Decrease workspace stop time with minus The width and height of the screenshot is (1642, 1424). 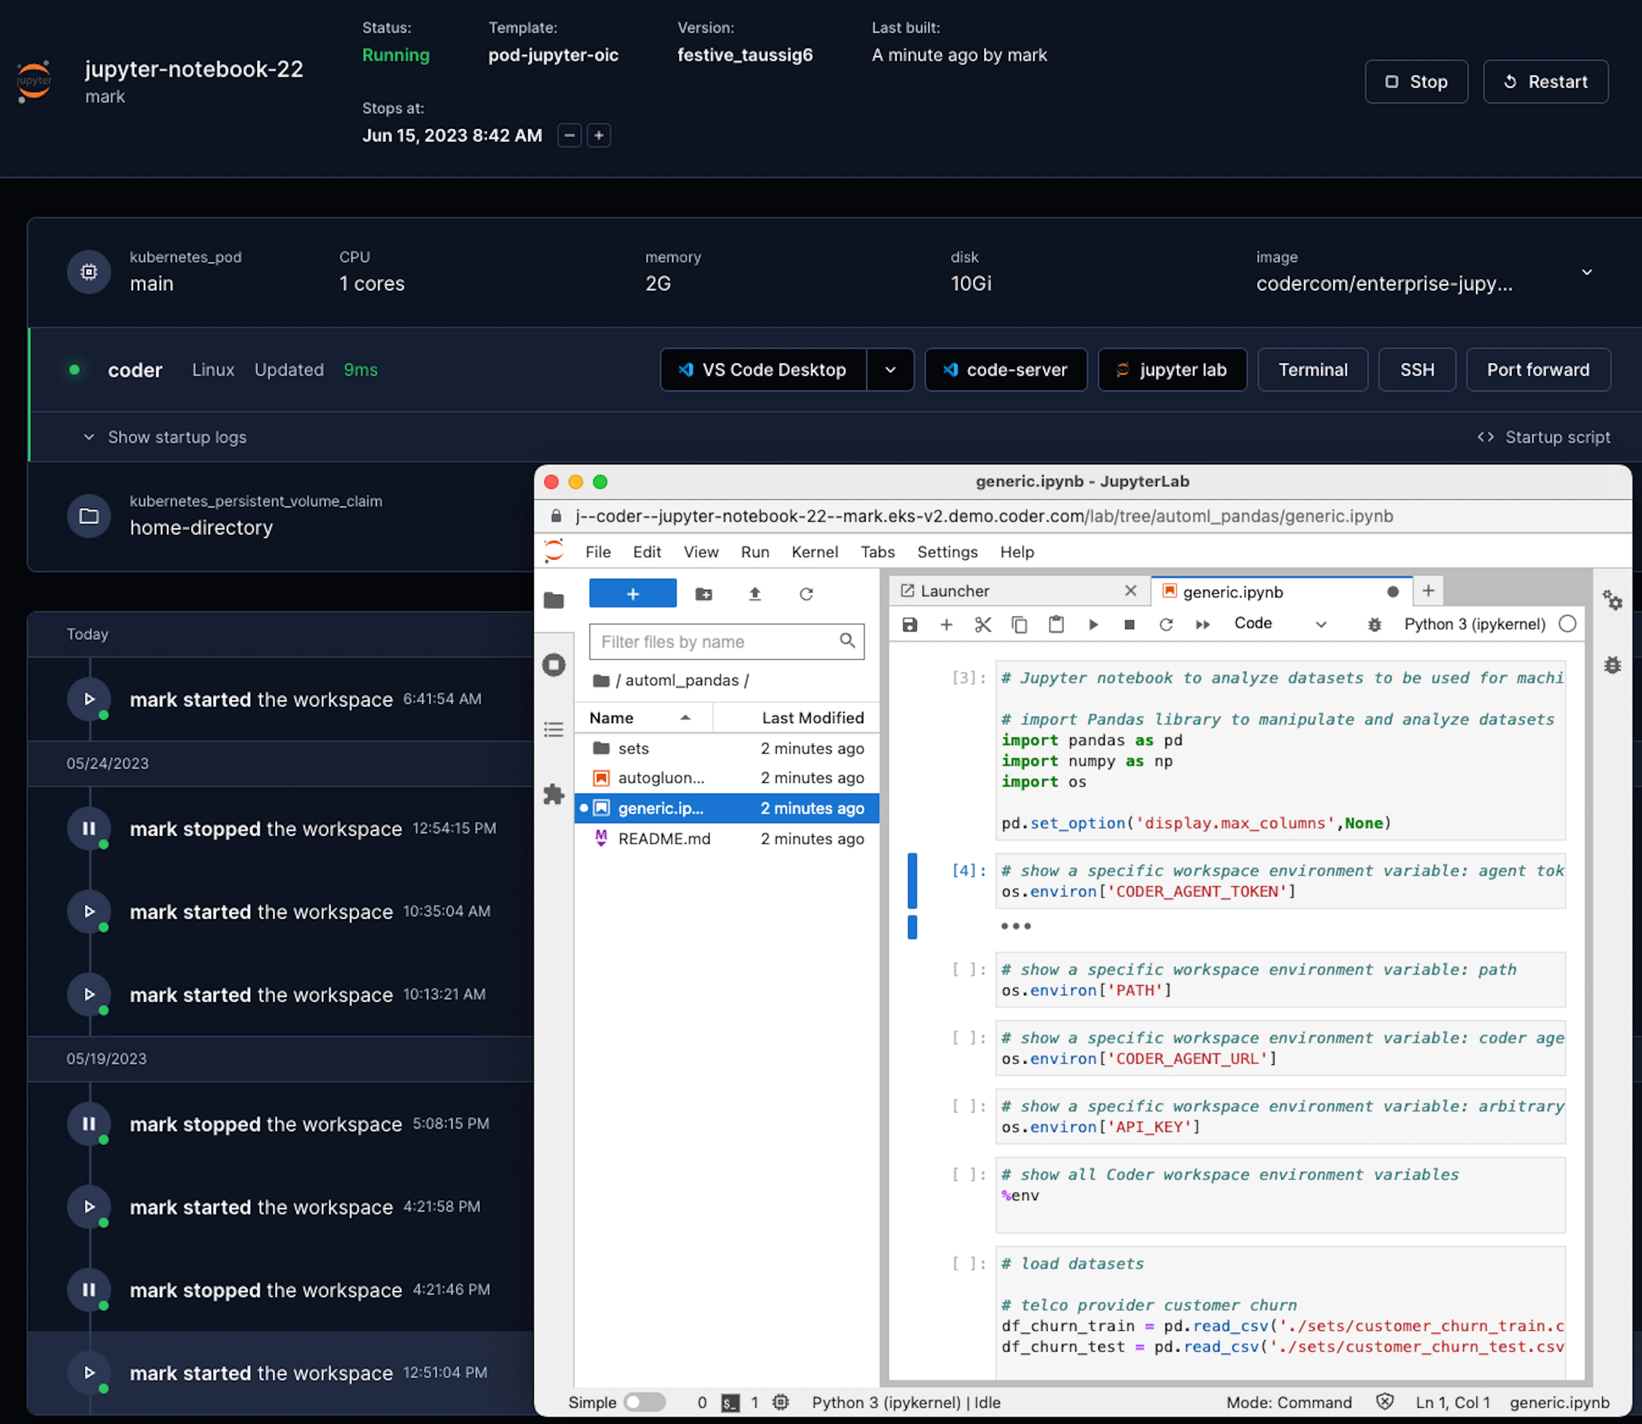pos(570,135)
